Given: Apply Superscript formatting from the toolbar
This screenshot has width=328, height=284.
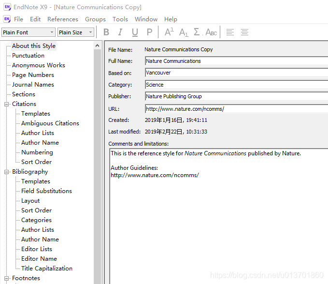Looking at the screenshot, I should [x=169, y=32].
